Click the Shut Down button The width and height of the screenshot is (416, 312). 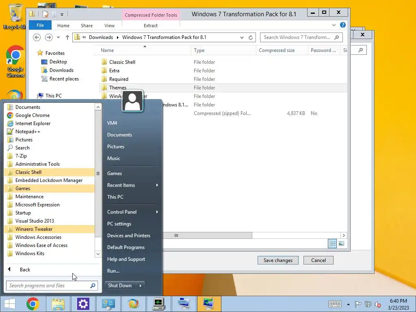pyautogui.click(x=120, y=286)
